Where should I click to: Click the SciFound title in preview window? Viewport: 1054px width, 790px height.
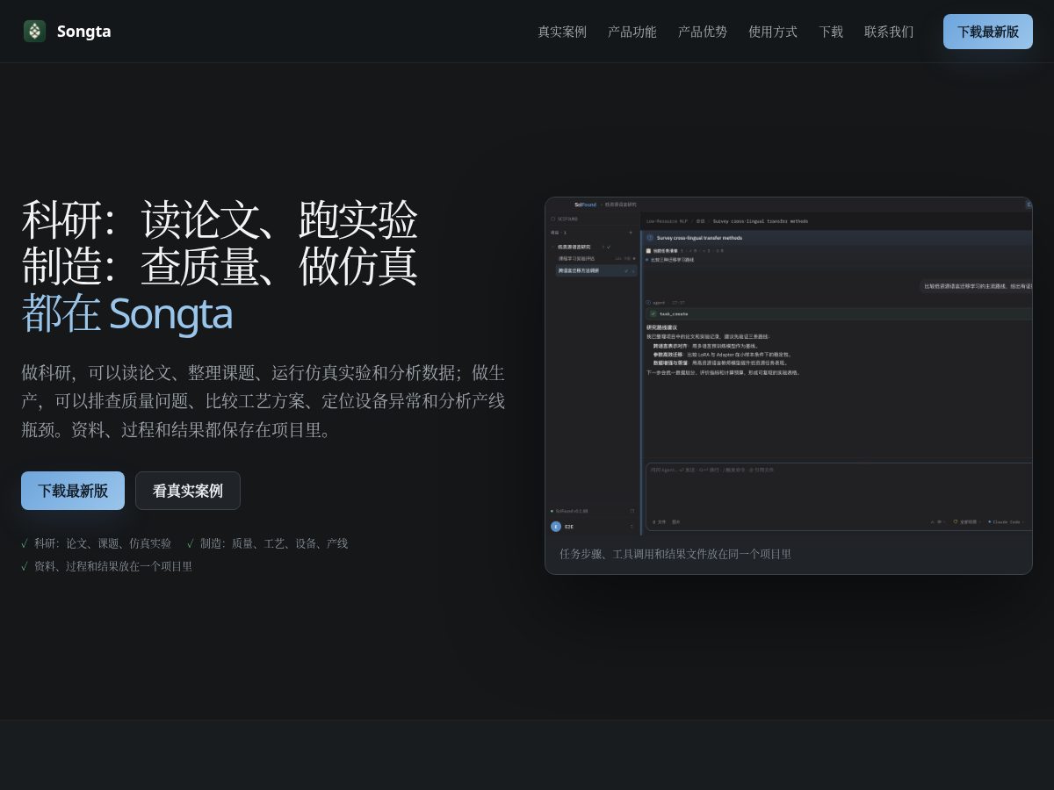pos(585,205)
